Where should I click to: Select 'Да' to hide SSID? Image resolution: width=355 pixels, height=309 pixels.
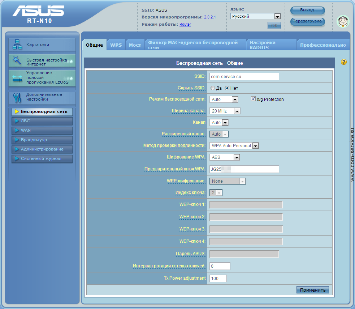click(x=213, y=88)
